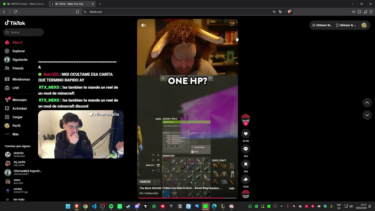Screen dimensions: 375x211
Task: Expand the video description with más
Action: pos(232,188)
